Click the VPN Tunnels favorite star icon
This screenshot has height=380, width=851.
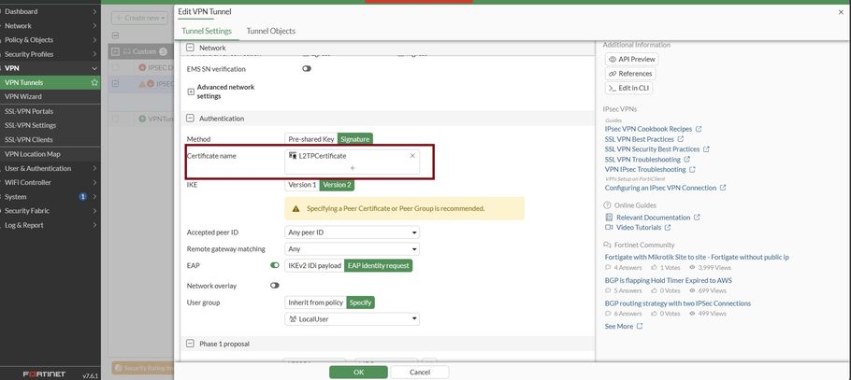pos(94,82)
